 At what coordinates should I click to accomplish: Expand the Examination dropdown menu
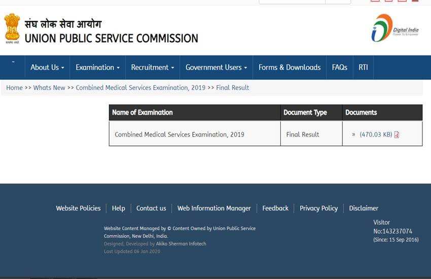point(97,67)
